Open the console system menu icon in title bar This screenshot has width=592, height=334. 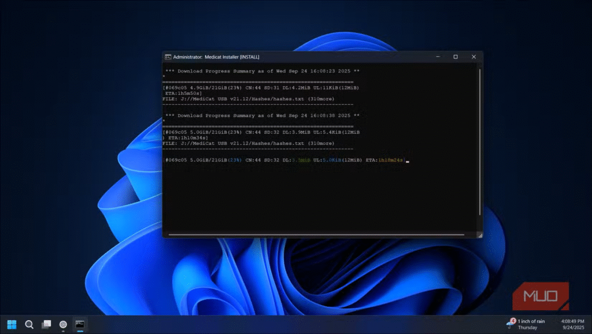click(x=168, y=57)
